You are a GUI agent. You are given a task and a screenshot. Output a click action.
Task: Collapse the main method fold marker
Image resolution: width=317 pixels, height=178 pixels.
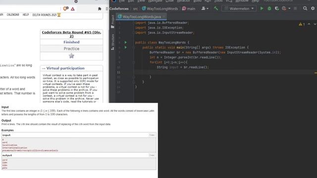[134, 47]
